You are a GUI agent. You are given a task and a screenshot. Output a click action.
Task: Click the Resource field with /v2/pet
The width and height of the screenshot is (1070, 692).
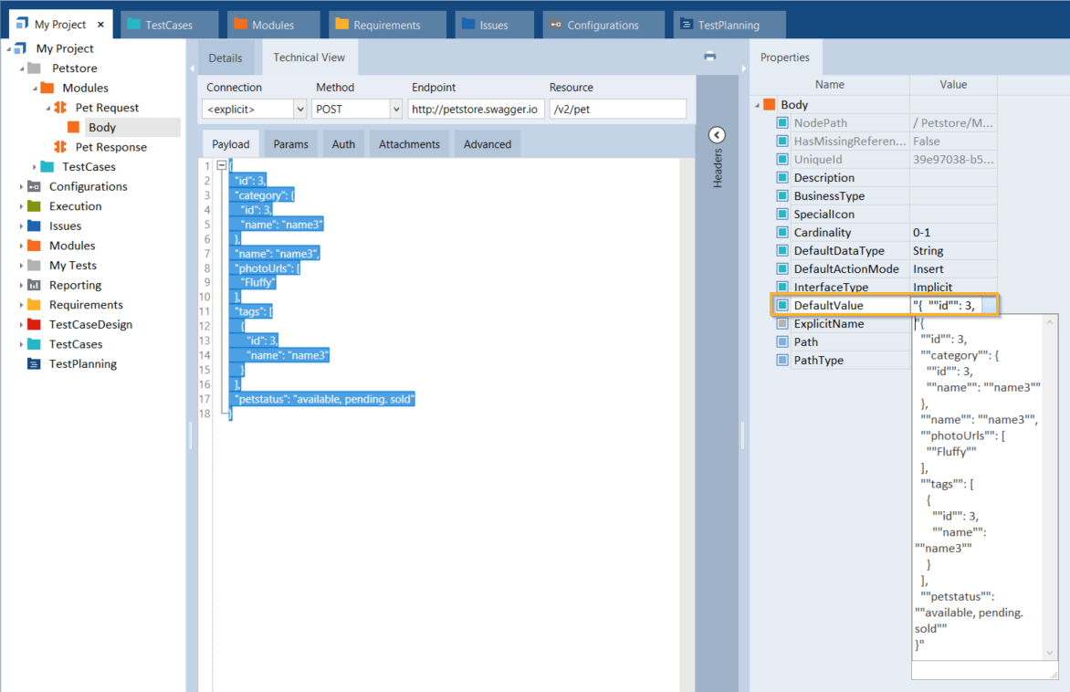tap(617, 110)
